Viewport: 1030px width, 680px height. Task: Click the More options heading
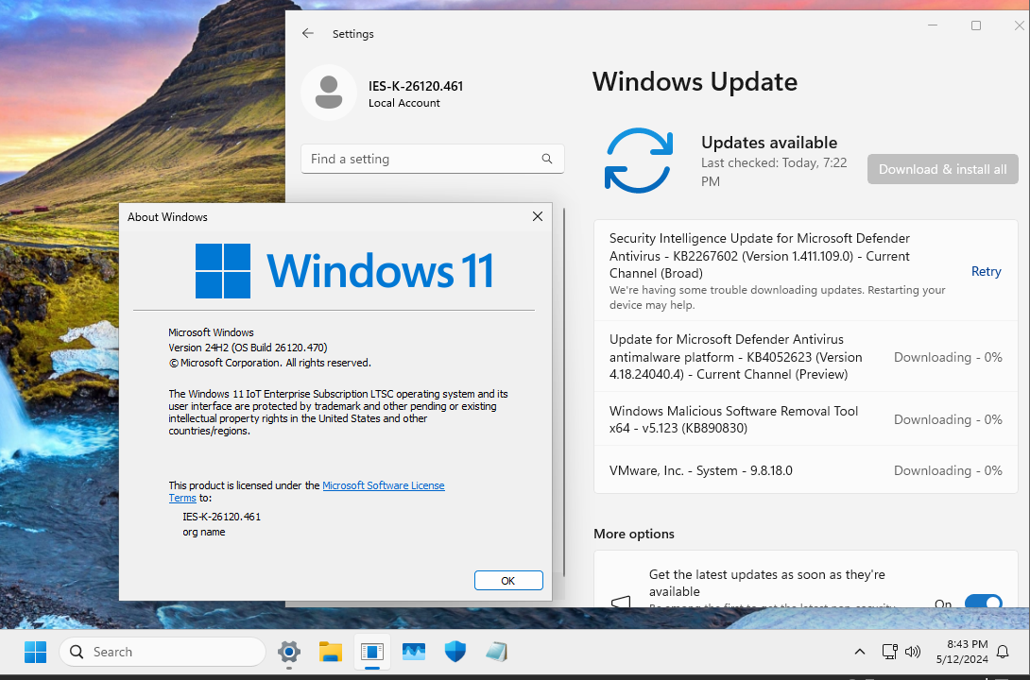pos(634,535)
